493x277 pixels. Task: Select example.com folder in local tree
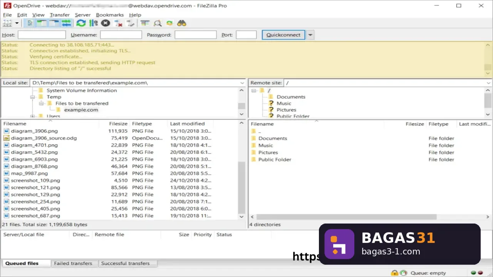coord(81,110)
